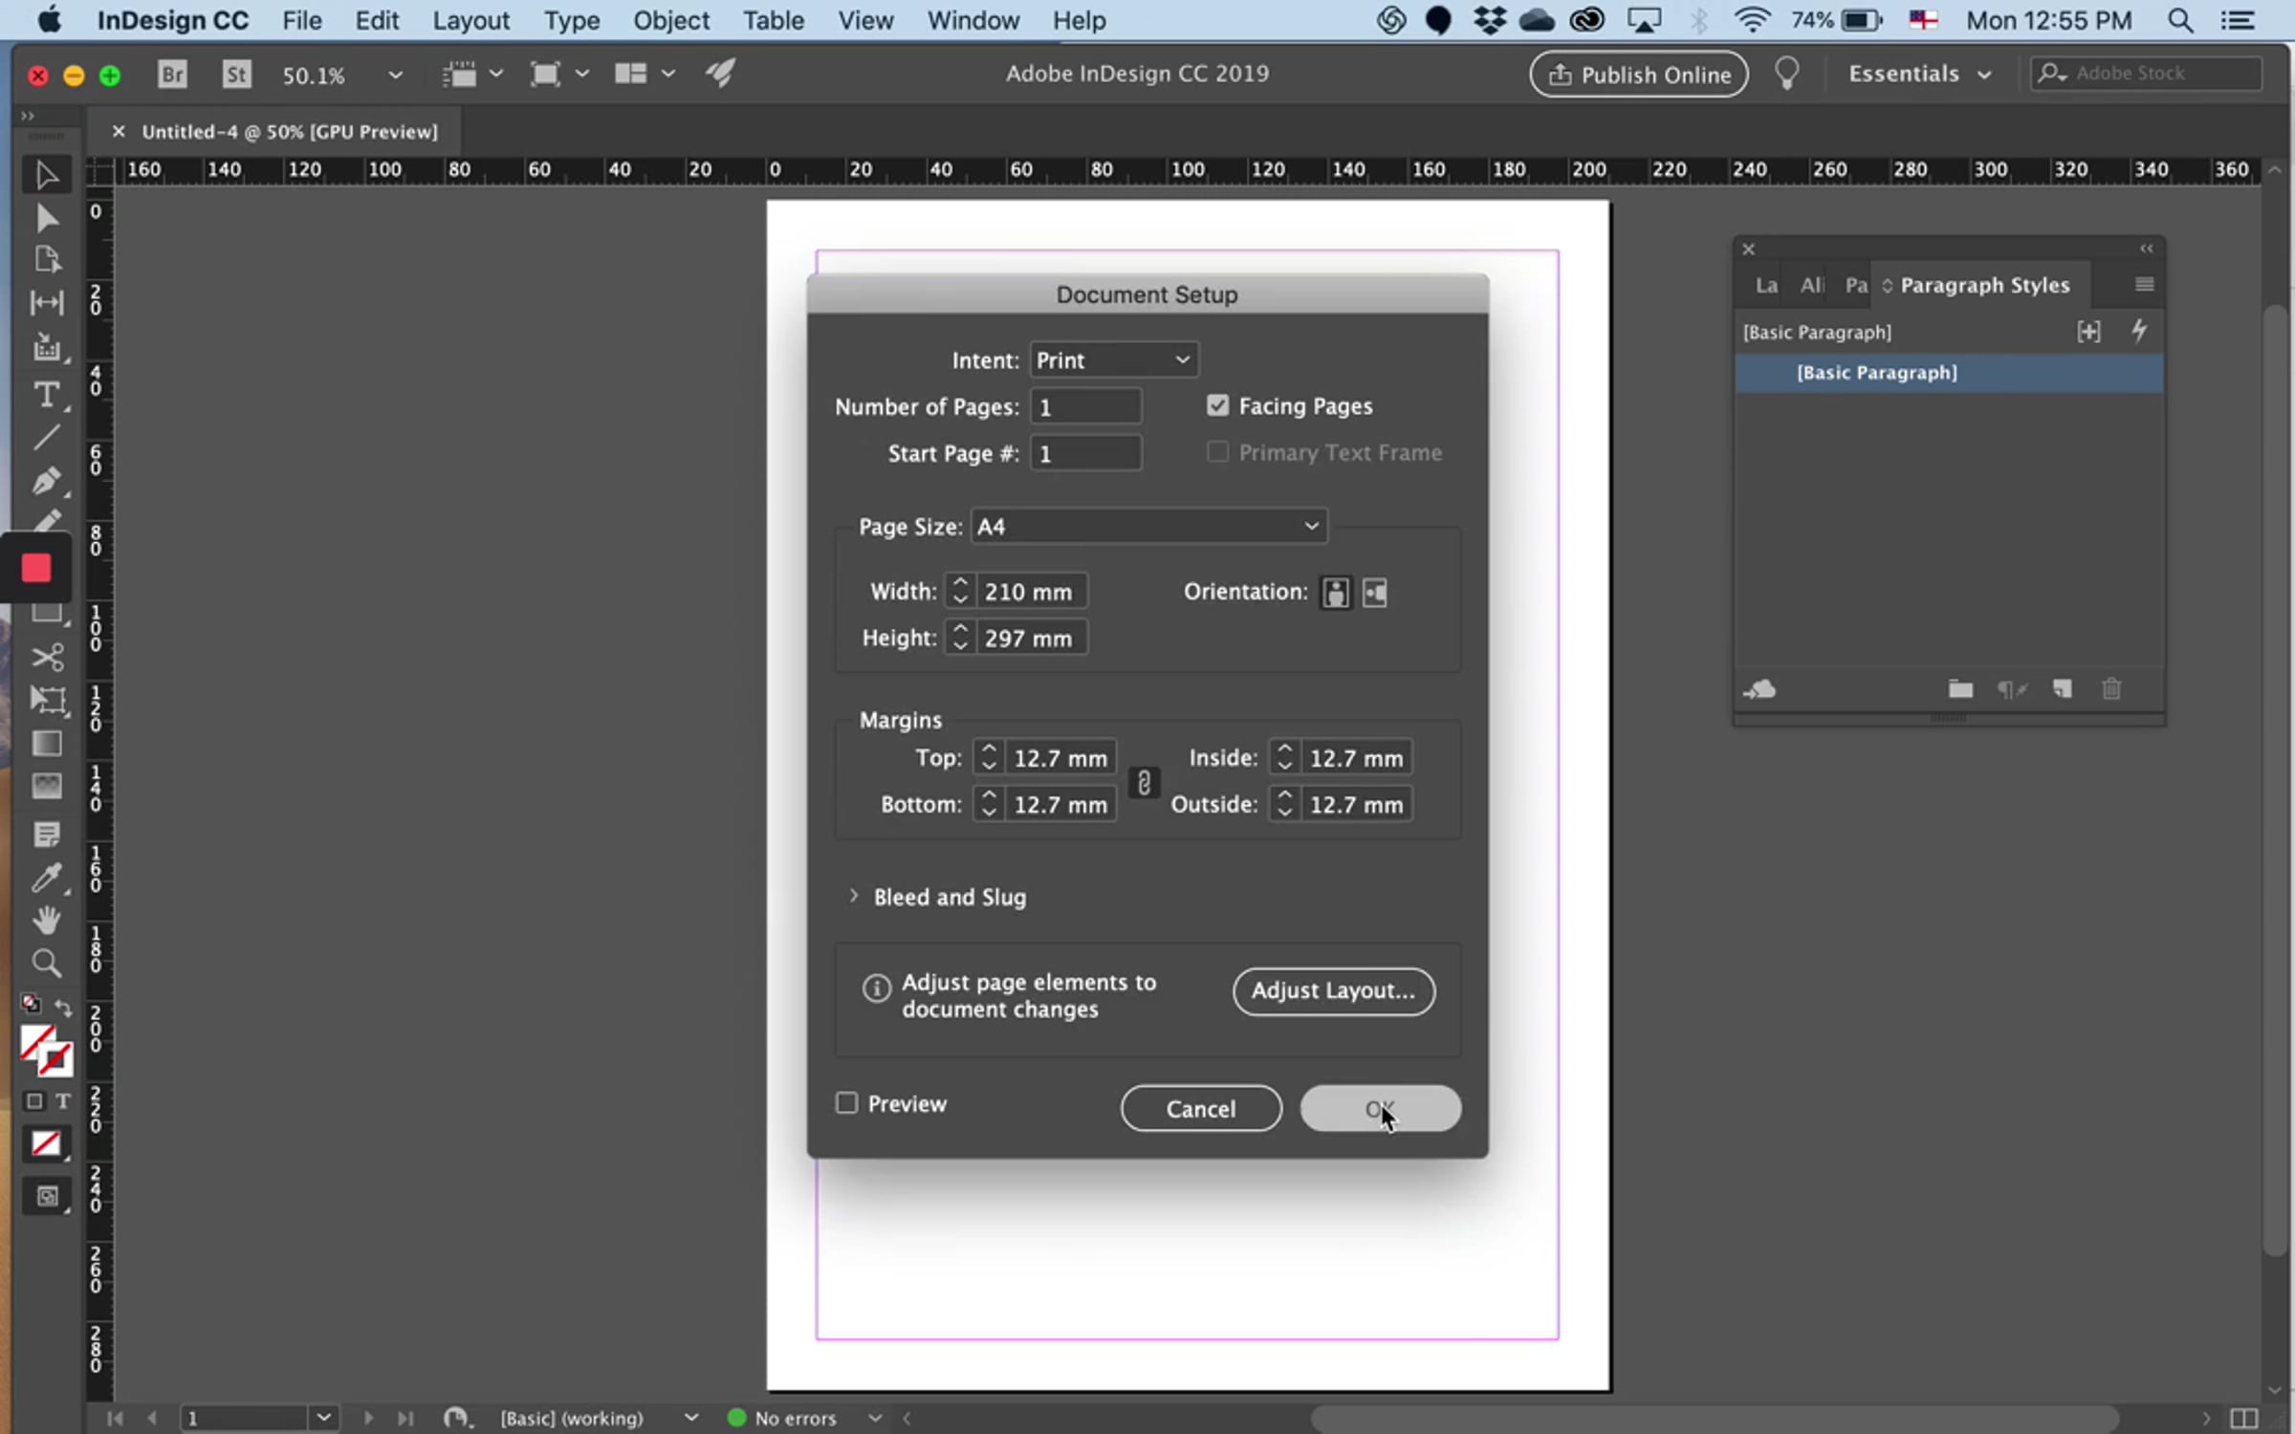This screenshot has height=1434, width=2295.
Task: Select the Line tool
Action: (x=46, y=438)
